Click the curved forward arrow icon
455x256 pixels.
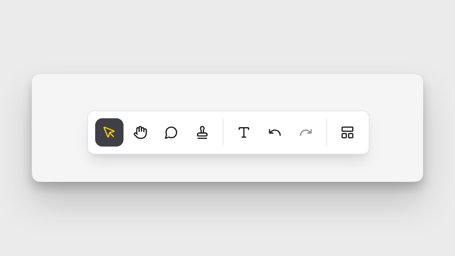(x=306, y=132)
